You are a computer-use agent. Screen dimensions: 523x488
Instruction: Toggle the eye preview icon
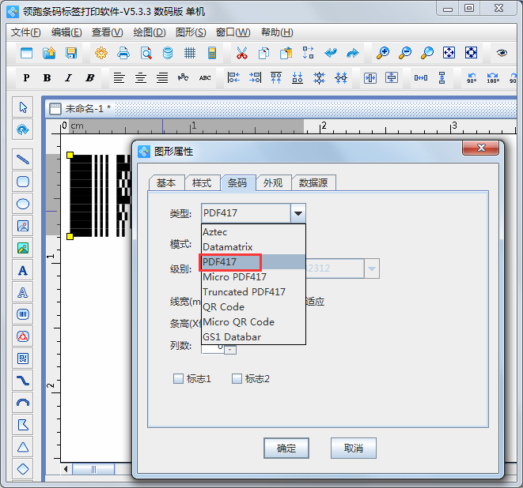point(502,53)
